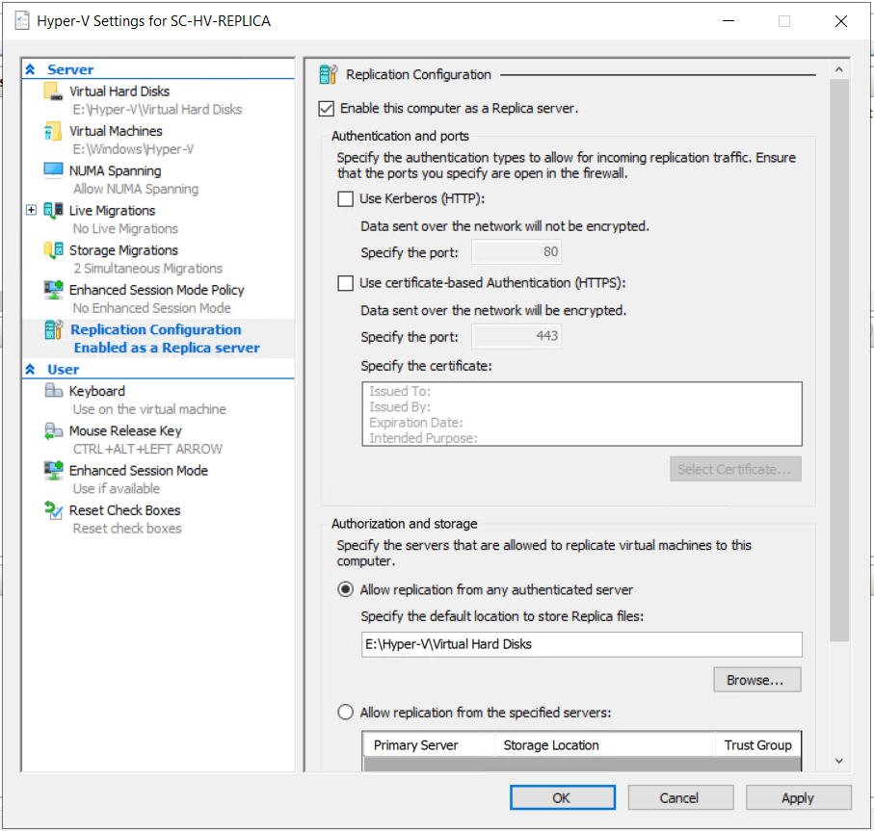Enable Use Kerberos (HTTP) checkbox
Image resolution: width=874 pixels, height=831 pixels.
tap(346, 198)
